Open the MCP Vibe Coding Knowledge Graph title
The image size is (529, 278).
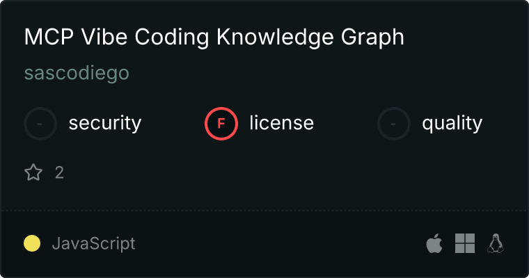tap(214, 38)
